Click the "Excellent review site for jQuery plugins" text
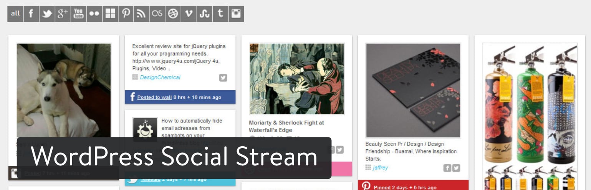 pos(179,57)
